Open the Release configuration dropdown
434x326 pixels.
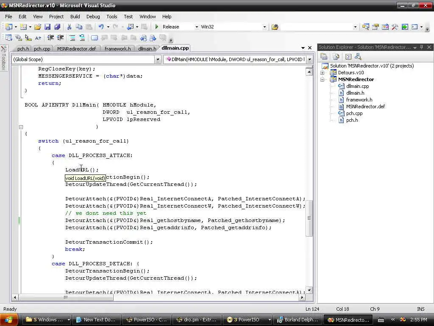pyautogui.click(x=197, y=27)
